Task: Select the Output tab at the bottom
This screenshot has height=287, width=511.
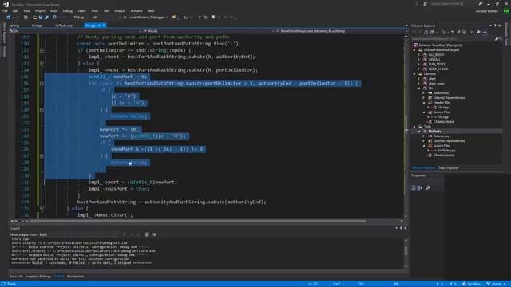Action: [59, 277]
